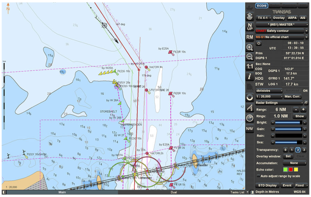Click panel toggle icon at bottom-left corner
Screen dimensions: 311x197
click(4, 192)
